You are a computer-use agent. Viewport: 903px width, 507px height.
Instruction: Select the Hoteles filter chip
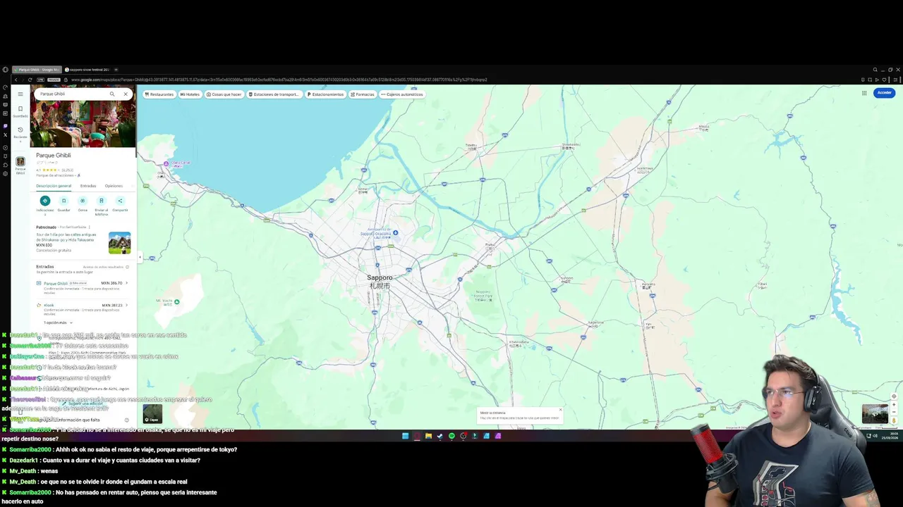point(190,94)
